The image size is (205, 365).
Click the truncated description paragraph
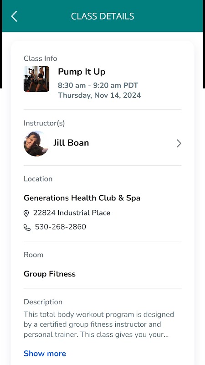99,324
